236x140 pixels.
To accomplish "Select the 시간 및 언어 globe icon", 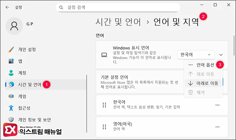I will coord(11,85).
